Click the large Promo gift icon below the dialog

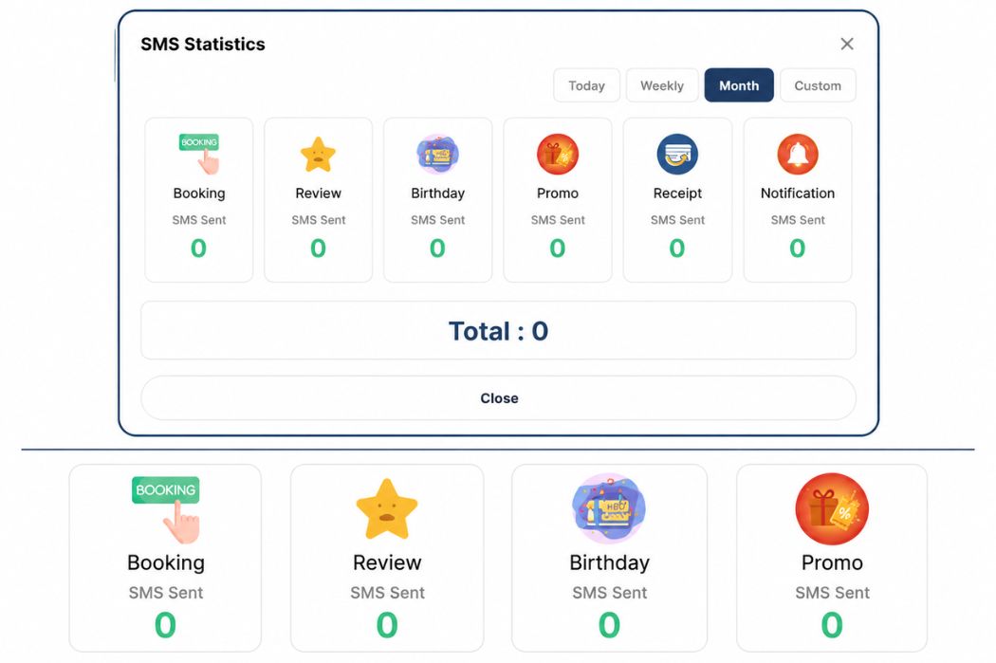pyautogui.click(x=832, y=508)
